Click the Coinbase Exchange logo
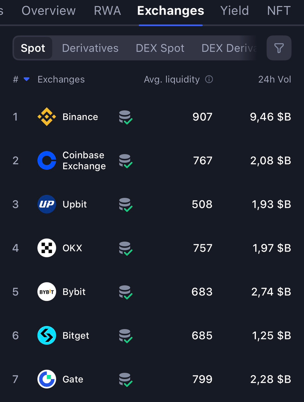This screenshot has height=402, width=304. (47, 160)
